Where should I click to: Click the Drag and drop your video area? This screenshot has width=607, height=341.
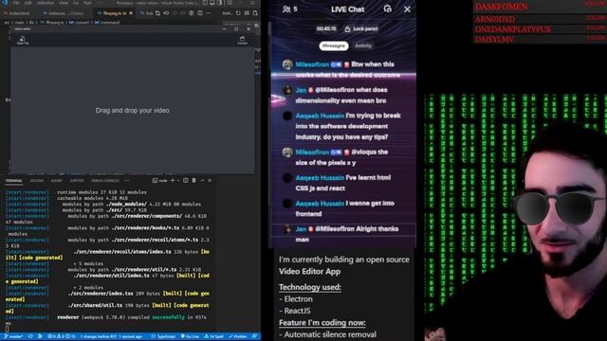[133, 111]
